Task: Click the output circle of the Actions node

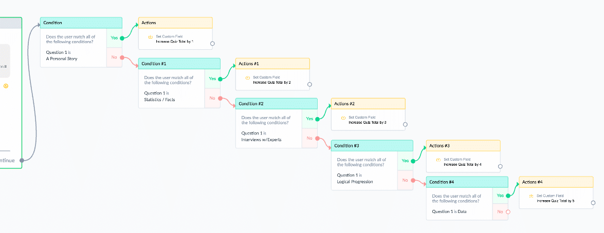Action: 212,44
